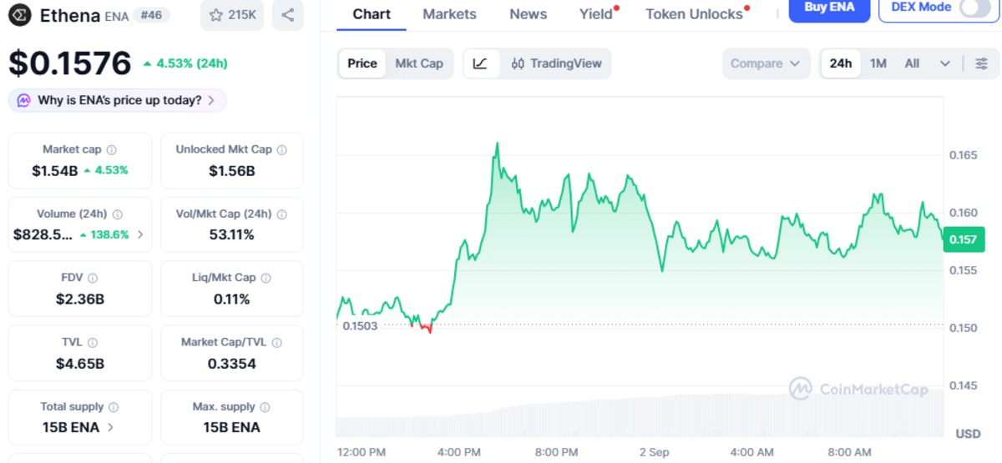The image size is (1002, 463).
Task: Open the Yield tab
Action: [596, 14]
